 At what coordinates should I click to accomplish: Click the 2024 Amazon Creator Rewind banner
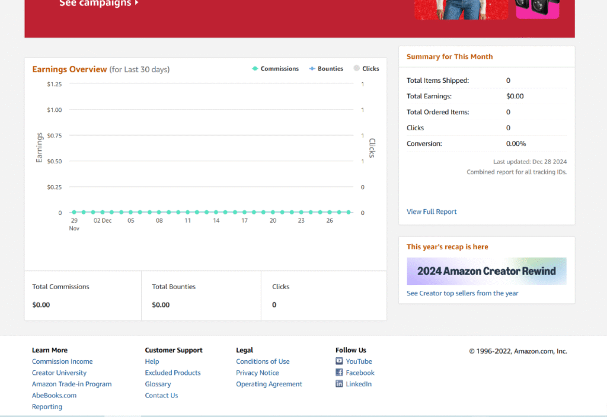tap(486, 271)
